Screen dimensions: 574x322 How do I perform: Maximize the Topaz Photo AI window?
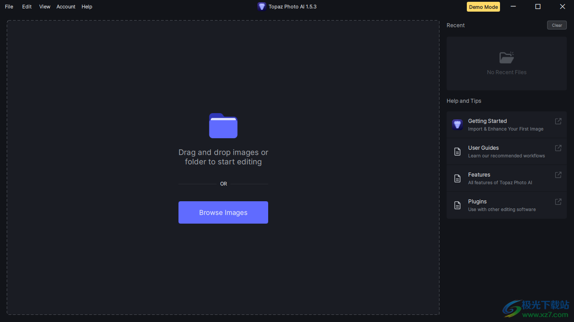click(538, 7)
